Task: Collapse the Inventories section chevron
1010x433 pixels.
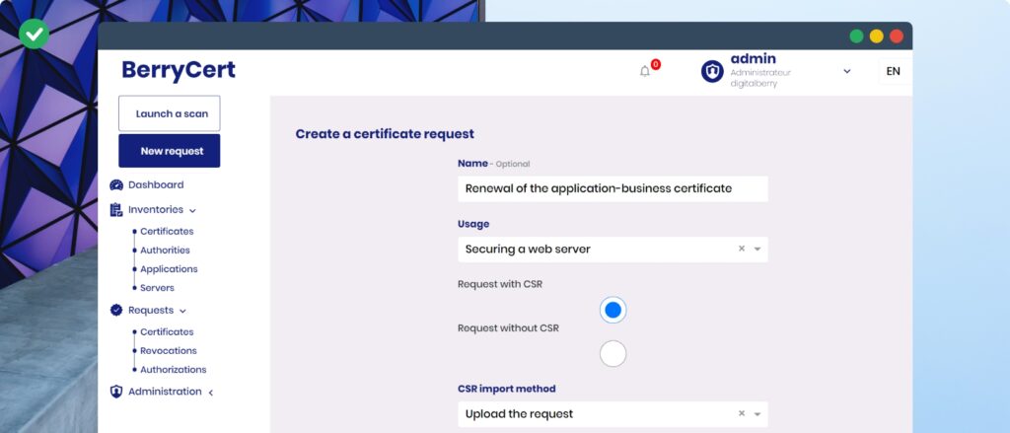Action: pyautogui.click(x=193, y=211)
